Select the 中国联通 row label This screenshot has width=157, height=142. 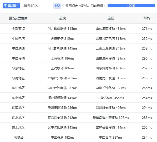tap(18, 48)
